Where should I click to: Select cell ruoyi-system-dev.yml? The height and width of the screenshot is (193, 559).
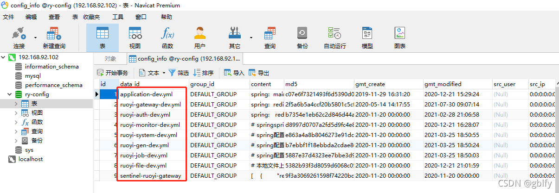click(154, 135)
